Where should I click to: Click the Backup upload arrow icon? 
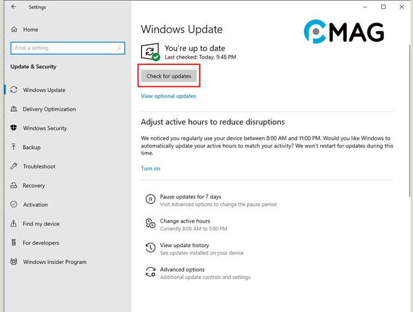click(14, 147)
